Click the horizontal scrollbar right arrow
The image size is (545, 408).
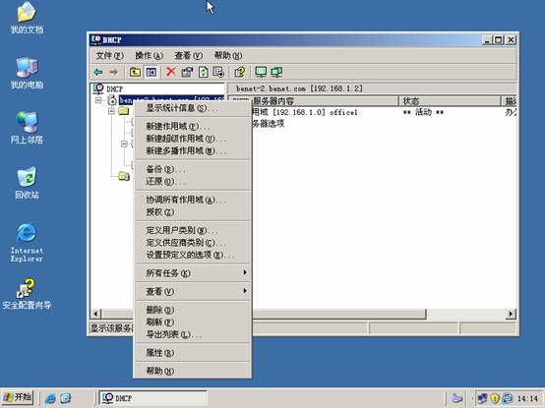(x=511, y=314)
